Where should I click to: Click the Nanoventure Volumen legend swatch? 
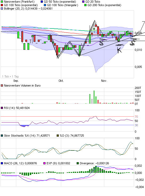click(x=2, y=86)
